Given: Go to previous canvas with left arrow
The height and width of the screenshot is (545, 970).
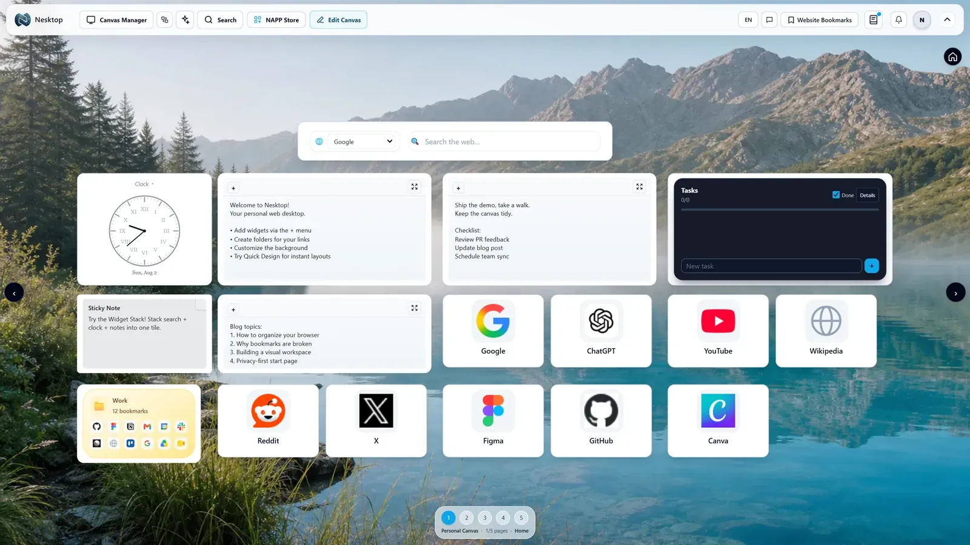Looking at the screenshot, I should click(15, 293).
